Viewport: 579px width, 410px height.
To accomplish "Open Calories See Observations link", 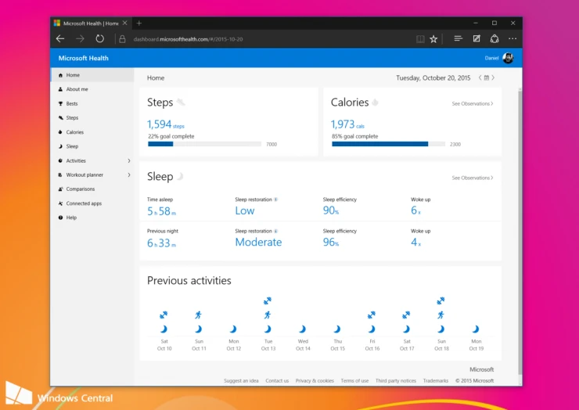I will (x=472, y=103).
